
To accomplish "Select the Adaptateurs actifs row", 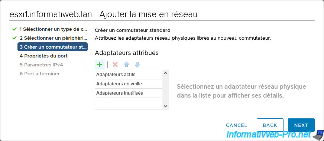I will (129, 75).
